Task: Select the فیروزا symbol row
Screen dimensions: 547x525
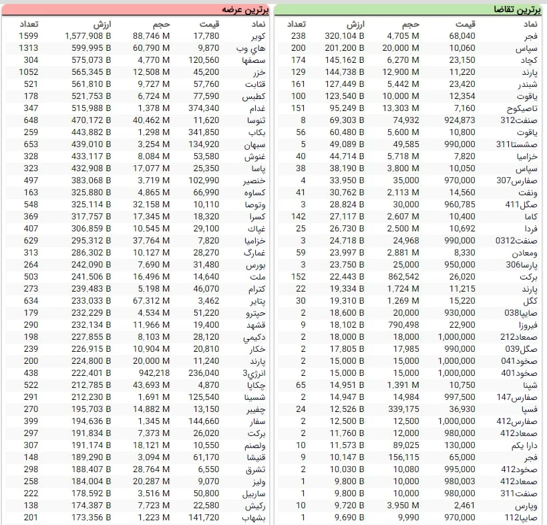Action: pyautogui.click(x=524, y=325)
